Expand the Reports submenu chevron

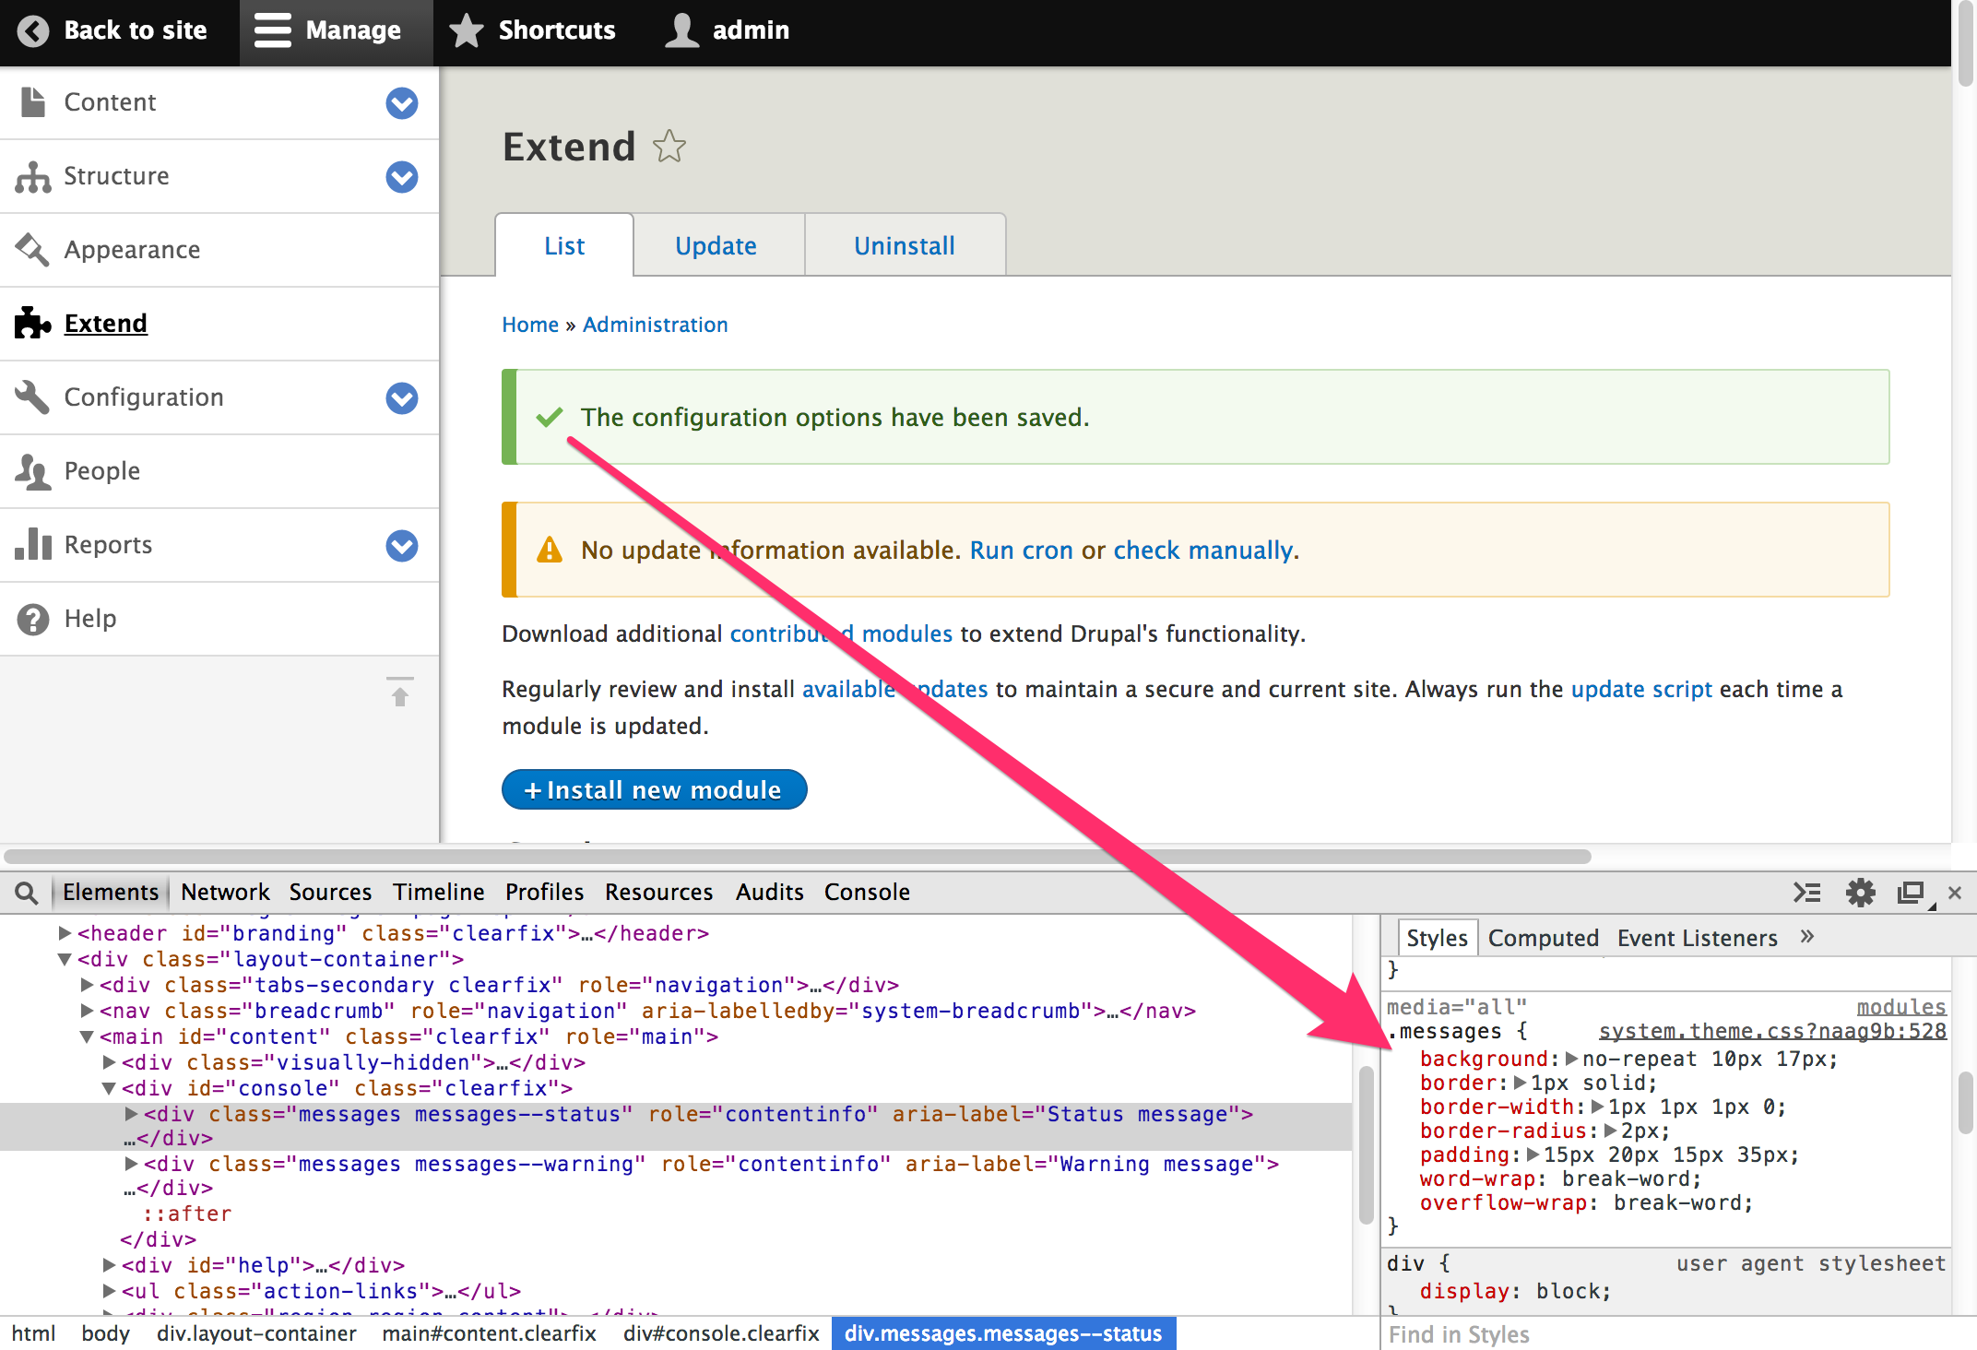click(x=402, y=546)
